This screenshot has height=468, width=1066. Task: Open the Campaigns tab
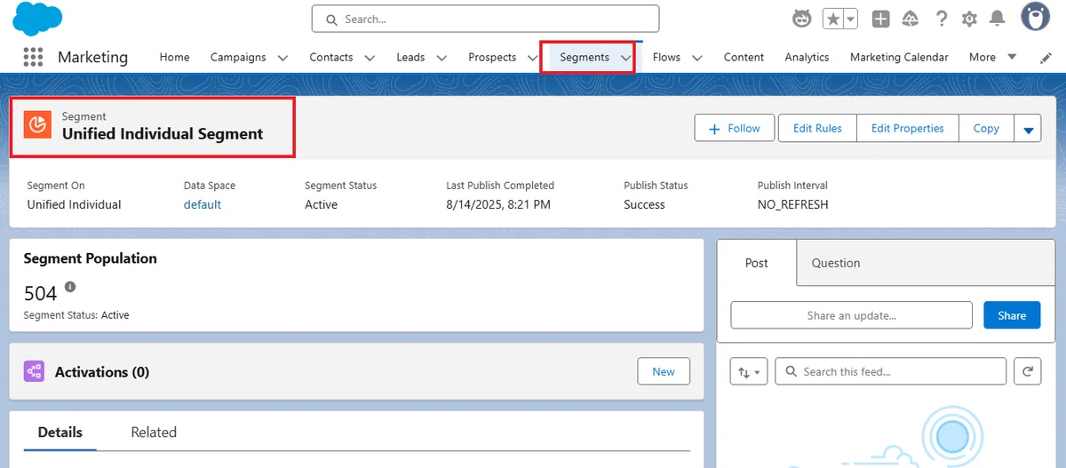pyautogui.click(x=238, y=57)
